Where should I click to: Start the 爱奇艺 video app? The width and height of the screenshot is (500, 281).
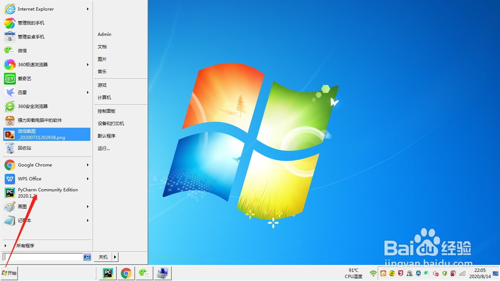pyautogui.click(x=47, y=78)
